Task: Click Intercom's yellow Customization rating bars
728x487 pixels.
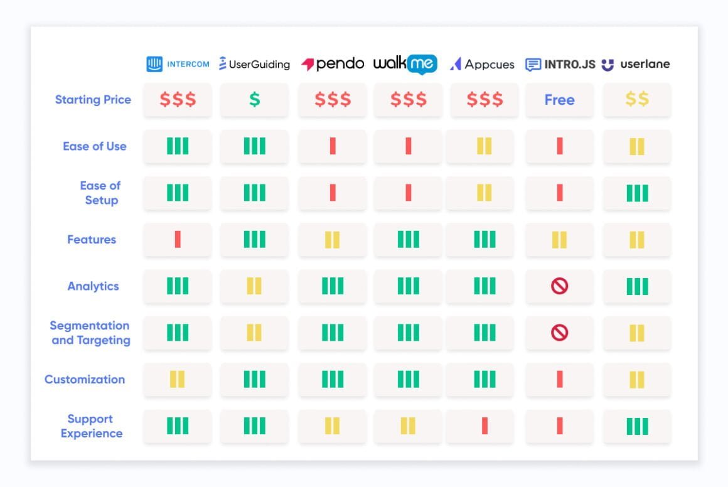Action: [178, 379]
